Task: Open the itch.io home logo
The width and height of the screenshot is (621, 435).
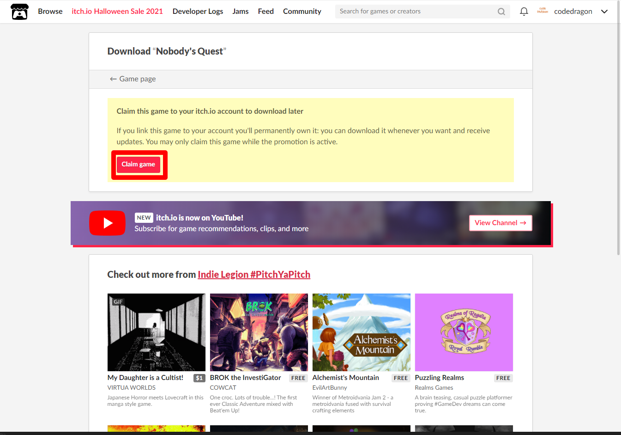Action: pyautogui.click(x=19, y=12)
